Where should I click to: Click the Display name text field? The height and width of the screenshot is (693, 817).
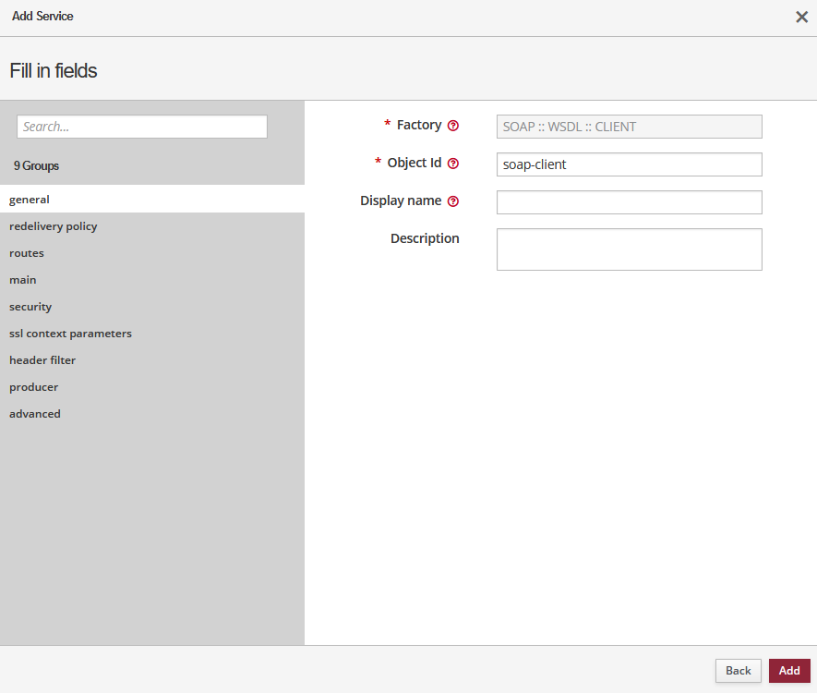[629, 202]
